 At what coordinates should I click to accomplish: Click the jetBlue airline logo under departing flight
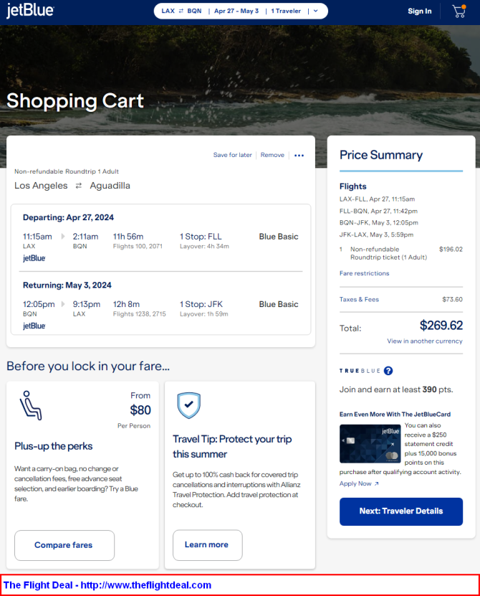click(x=34, y=258)
